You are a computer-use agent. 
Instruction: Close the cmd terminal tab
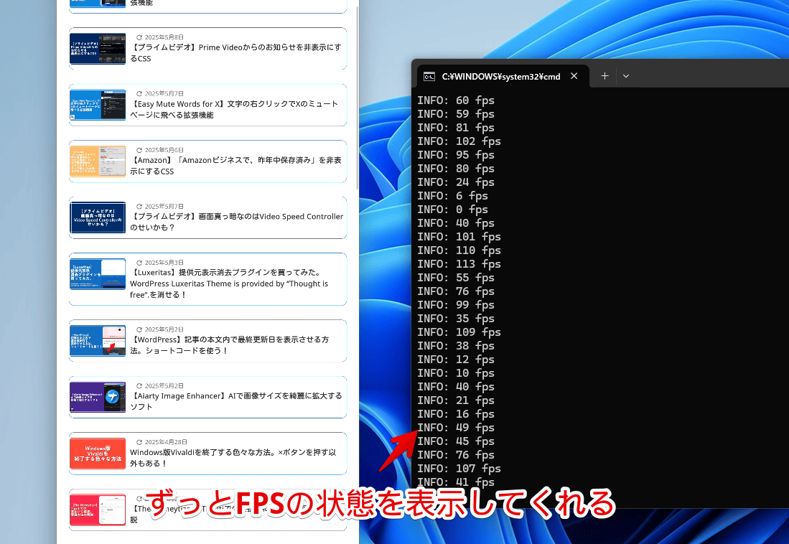click(x=574, y=76)
